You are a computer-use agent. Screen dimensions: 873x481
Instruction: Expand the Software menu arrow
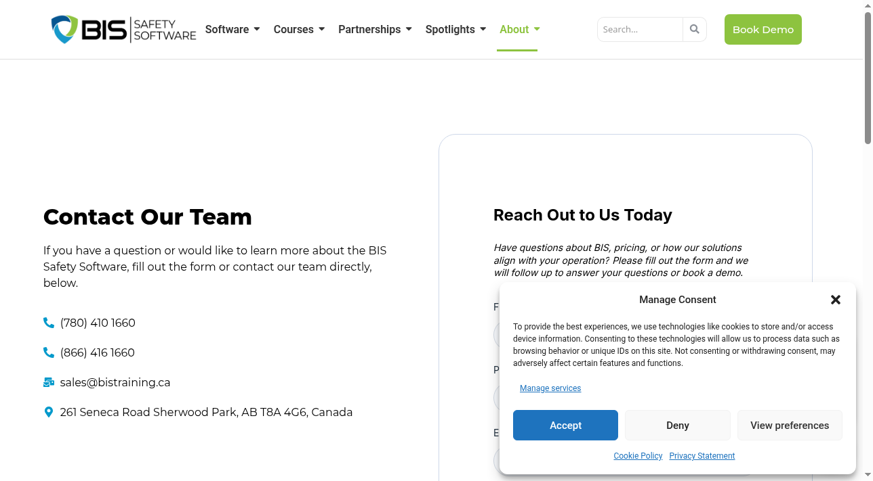(x=257, y=29)
